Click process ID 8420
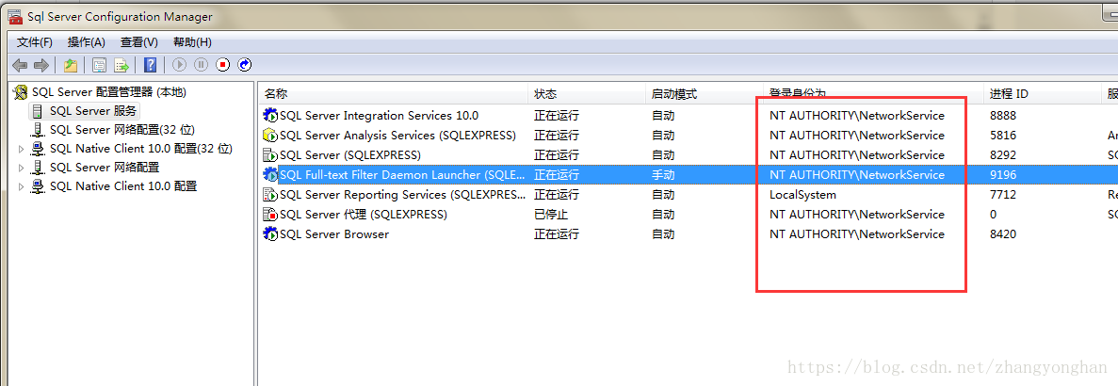The width and height of the screenshot is (1118, 386). (1002, 234)
